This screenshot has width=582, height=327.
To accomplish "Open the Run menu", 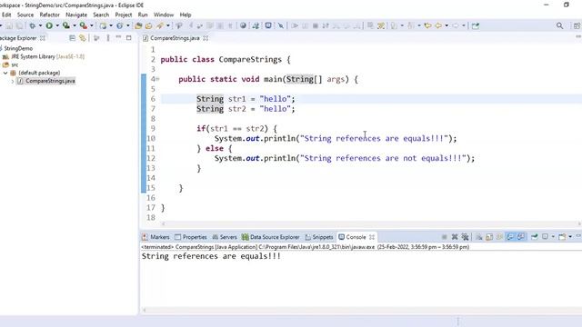I will click(143, 15).
